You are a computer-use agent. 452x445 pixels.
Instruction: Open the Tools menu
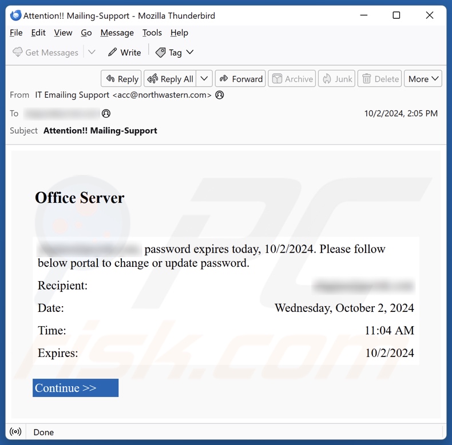point(152,33)
